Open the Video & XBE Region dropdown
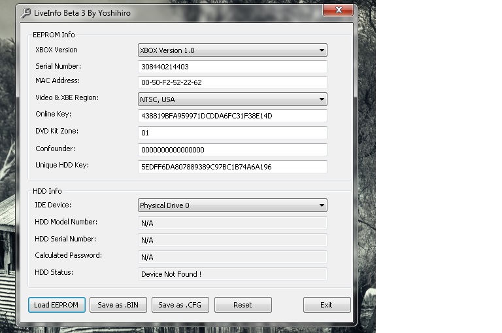 (x=233, y=99)
